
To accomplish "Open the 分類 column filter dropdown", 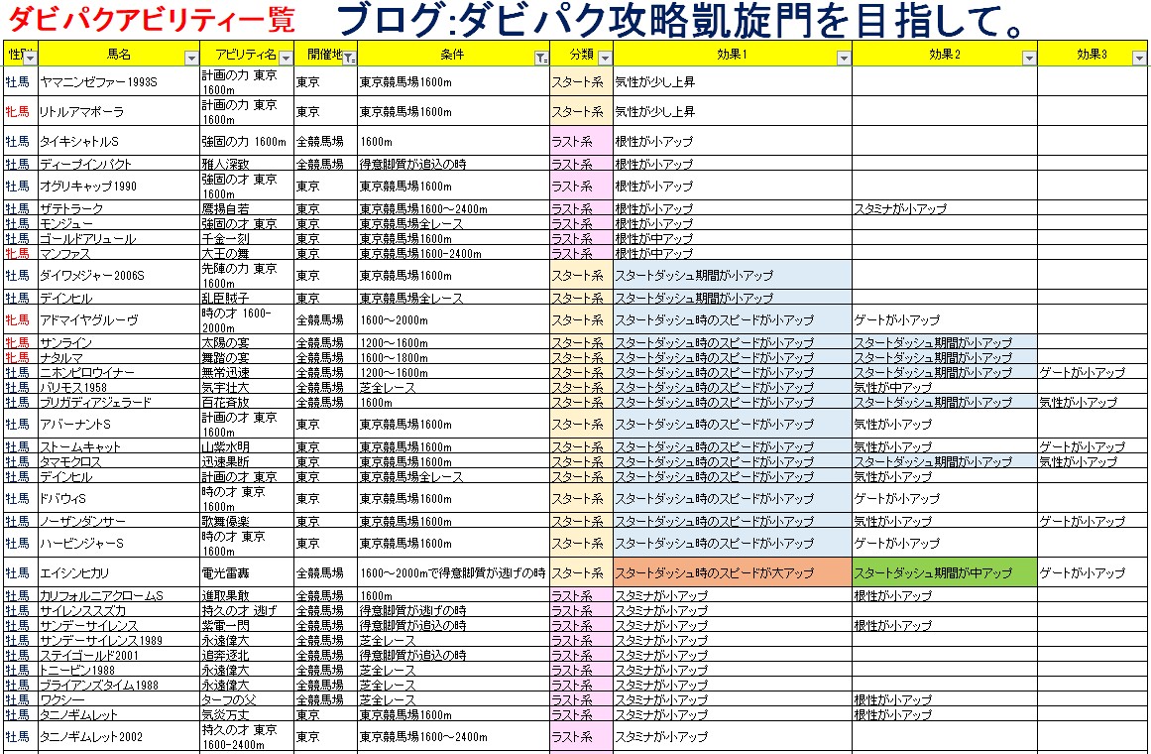I will pos(605,58).
